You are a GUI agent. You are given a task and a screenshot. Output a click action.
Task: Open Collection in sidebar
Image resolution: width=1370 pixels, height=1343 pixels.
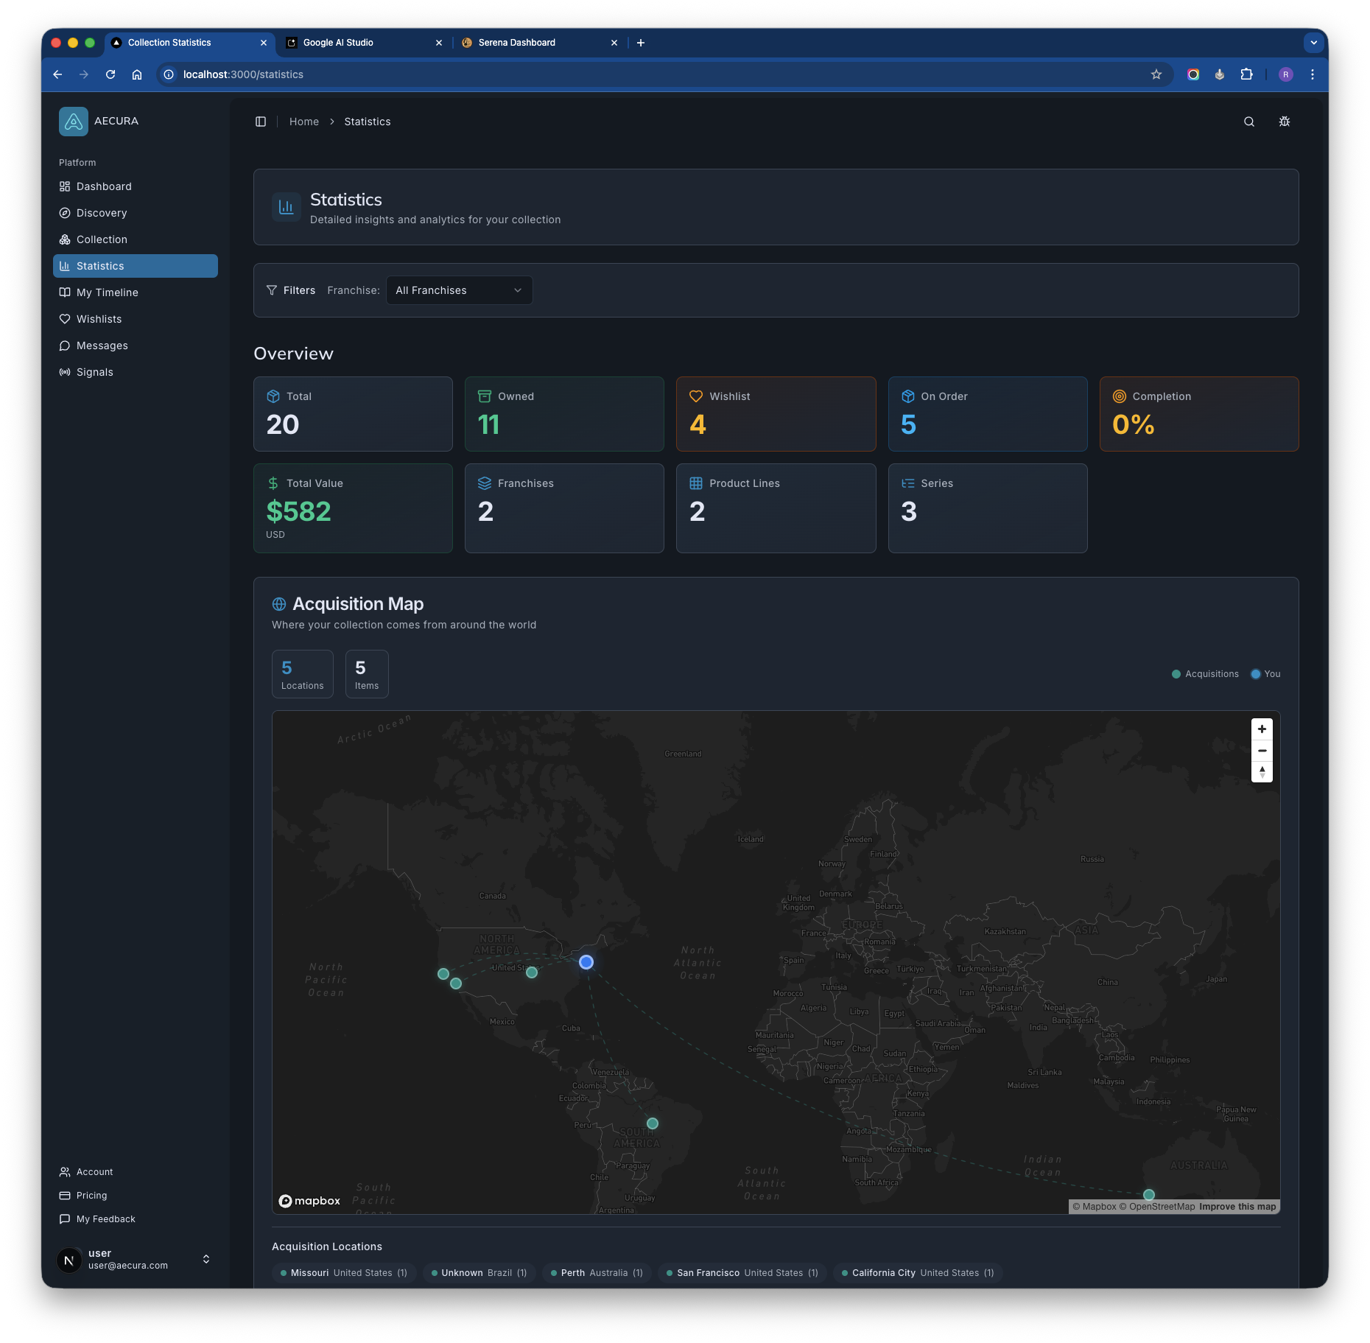click(136, 239)
